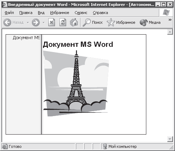
Task: Open the Справка menu
Action: 100,13
